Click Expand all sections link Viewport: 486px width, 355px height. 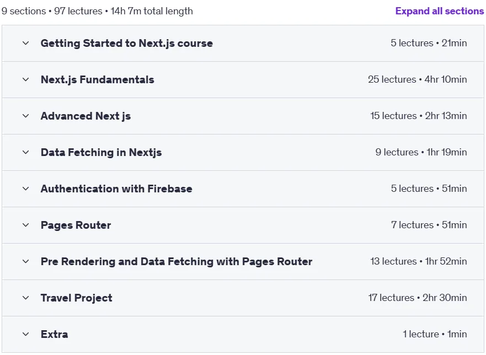[x=439, y=11]
